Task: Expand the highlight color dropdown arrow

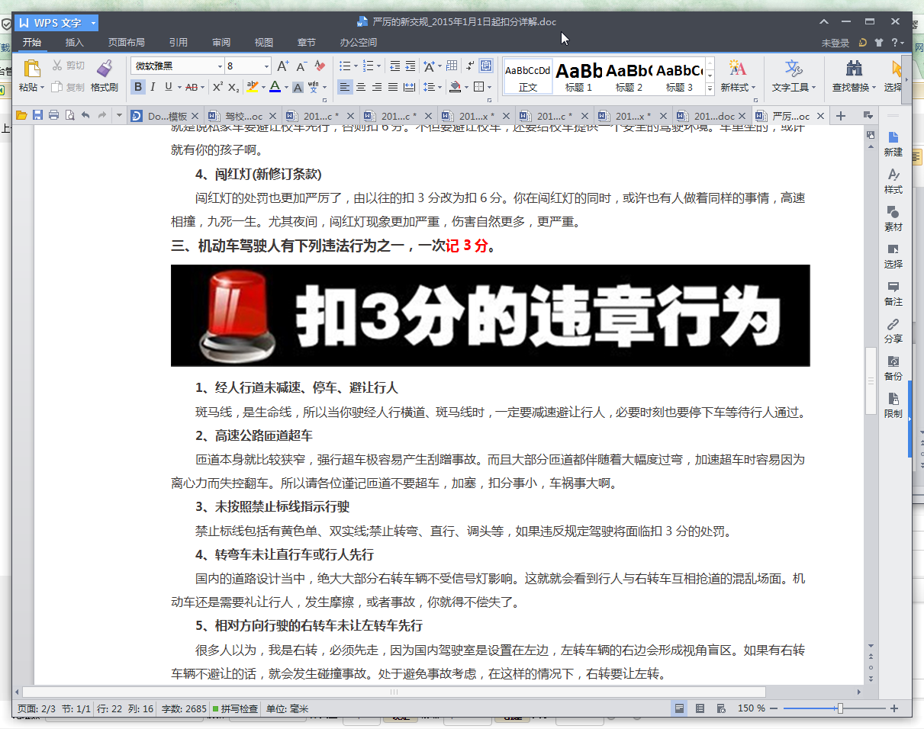Action: tap(262, 87)
